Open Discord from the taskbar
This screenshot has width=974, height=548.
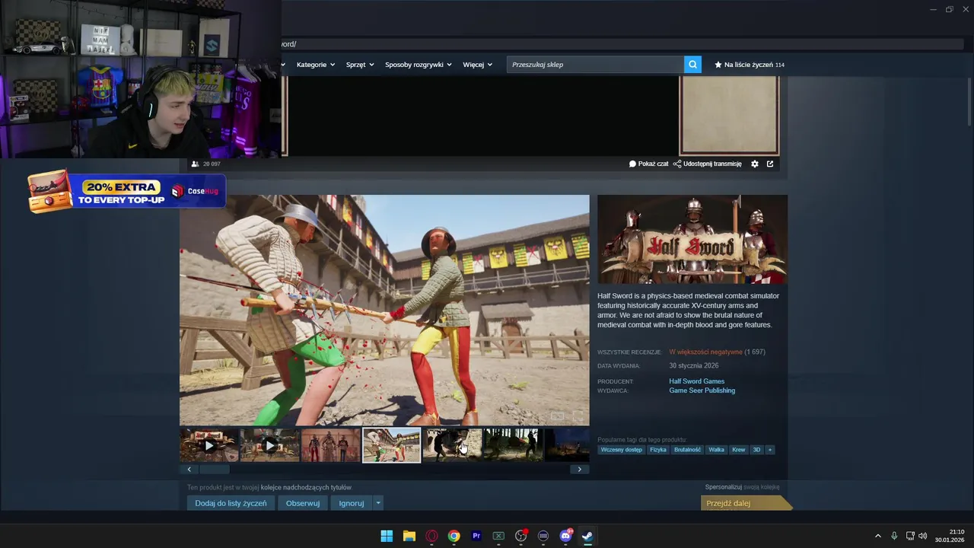(565, 536)
